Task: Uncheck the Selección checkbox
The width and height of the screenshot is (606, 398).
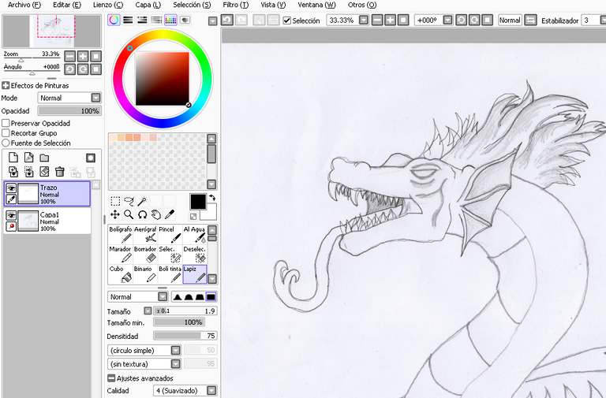Action: [x=286, y=20]
